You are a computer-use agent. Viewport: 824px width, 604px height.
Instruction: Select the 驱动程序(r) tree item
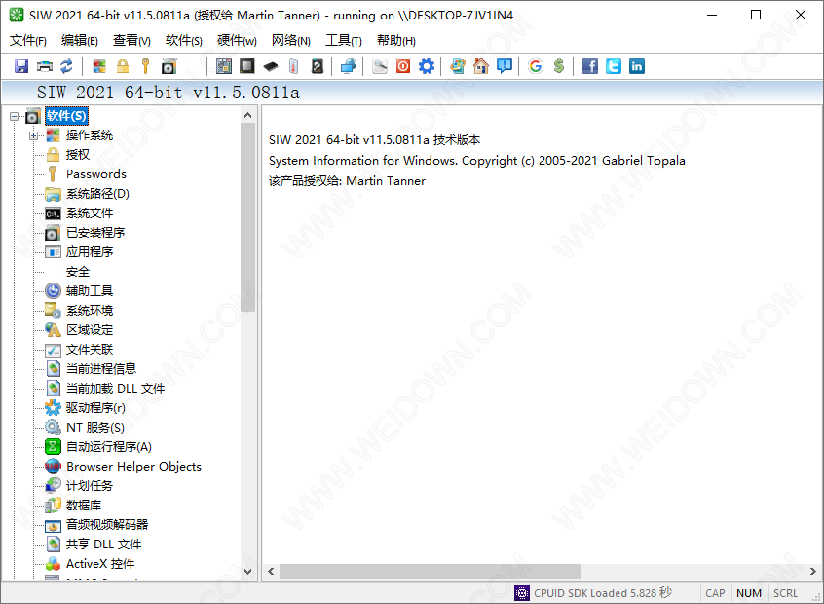tap(95, 407)
